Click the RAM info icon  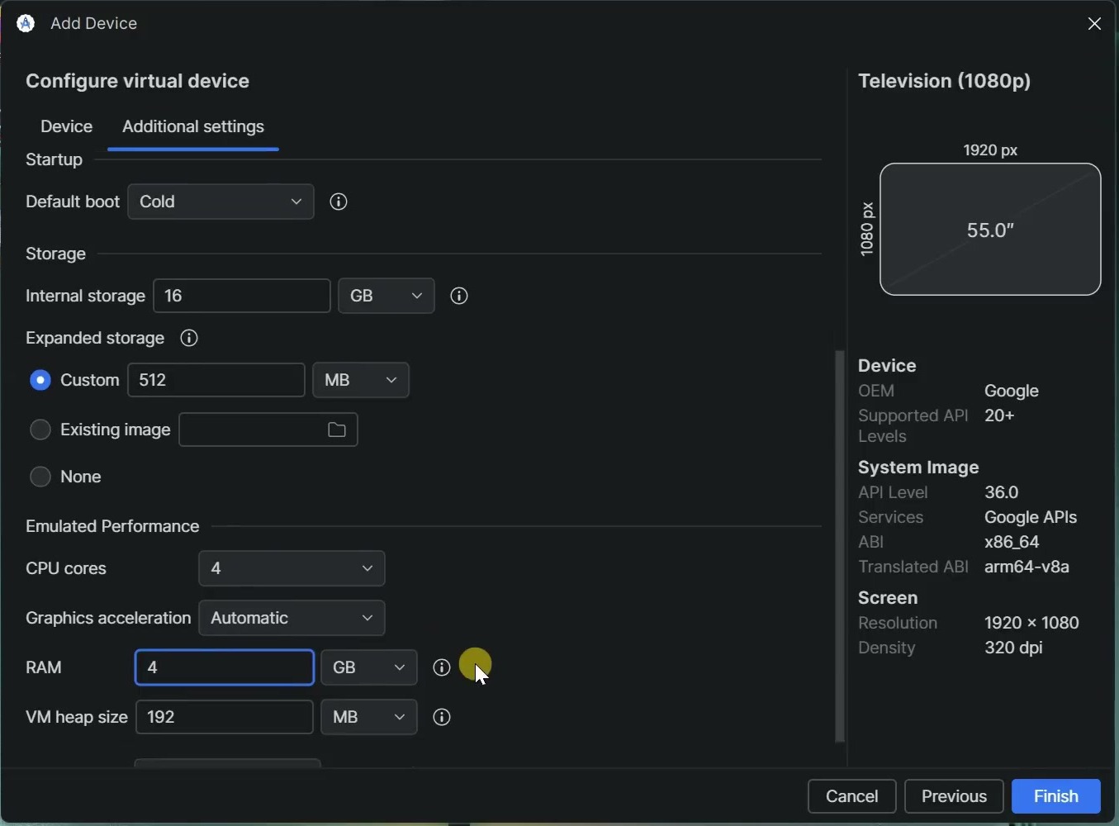pyautogui.click(x=442, y=668)
